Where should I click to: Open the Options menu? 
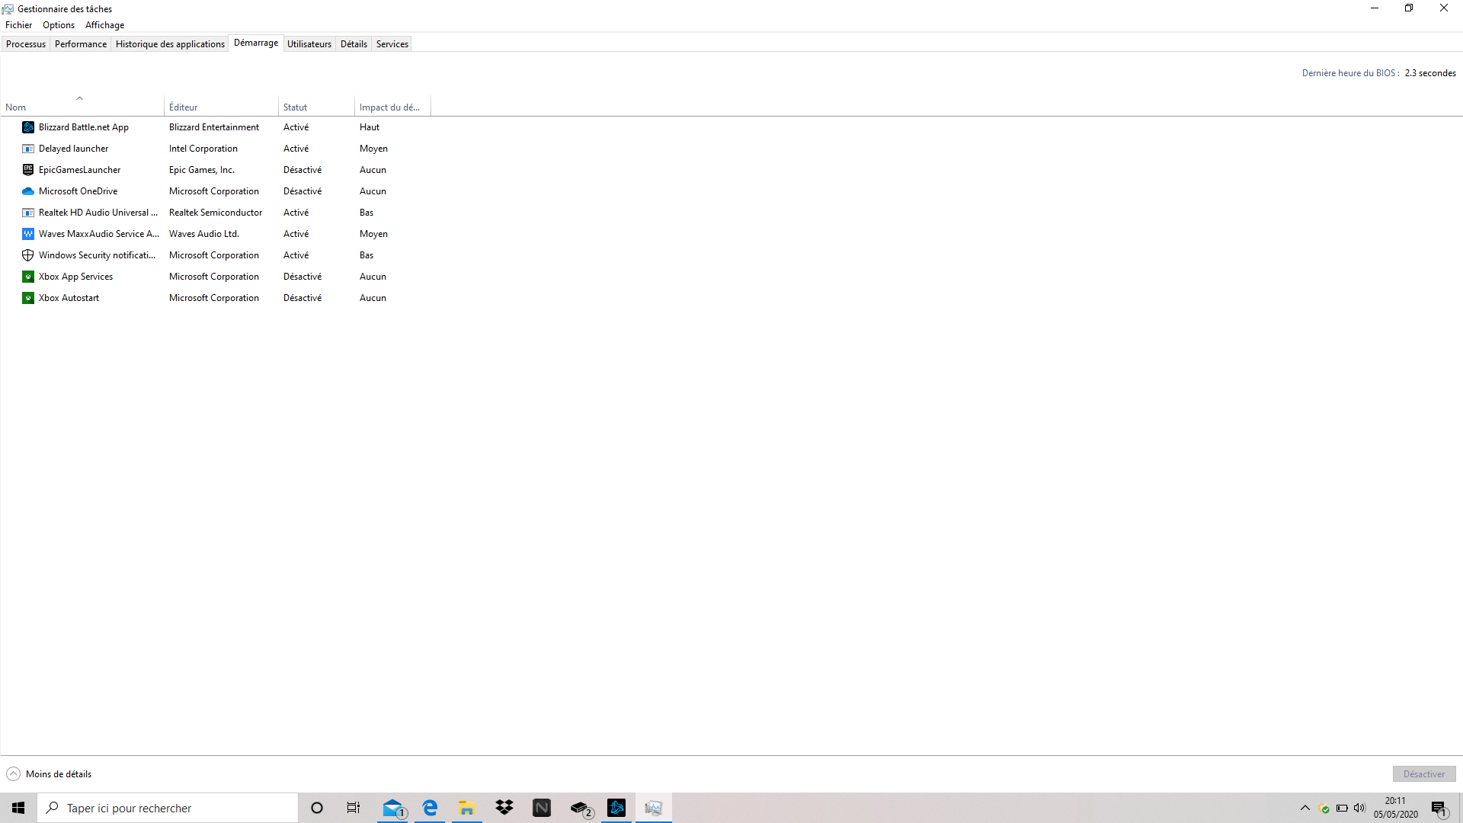point(59,25)
